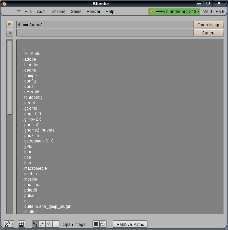The image size is (228, 230).
Task: Select the .gimp-2.6 folder
Action: click(x=32, y=119)
